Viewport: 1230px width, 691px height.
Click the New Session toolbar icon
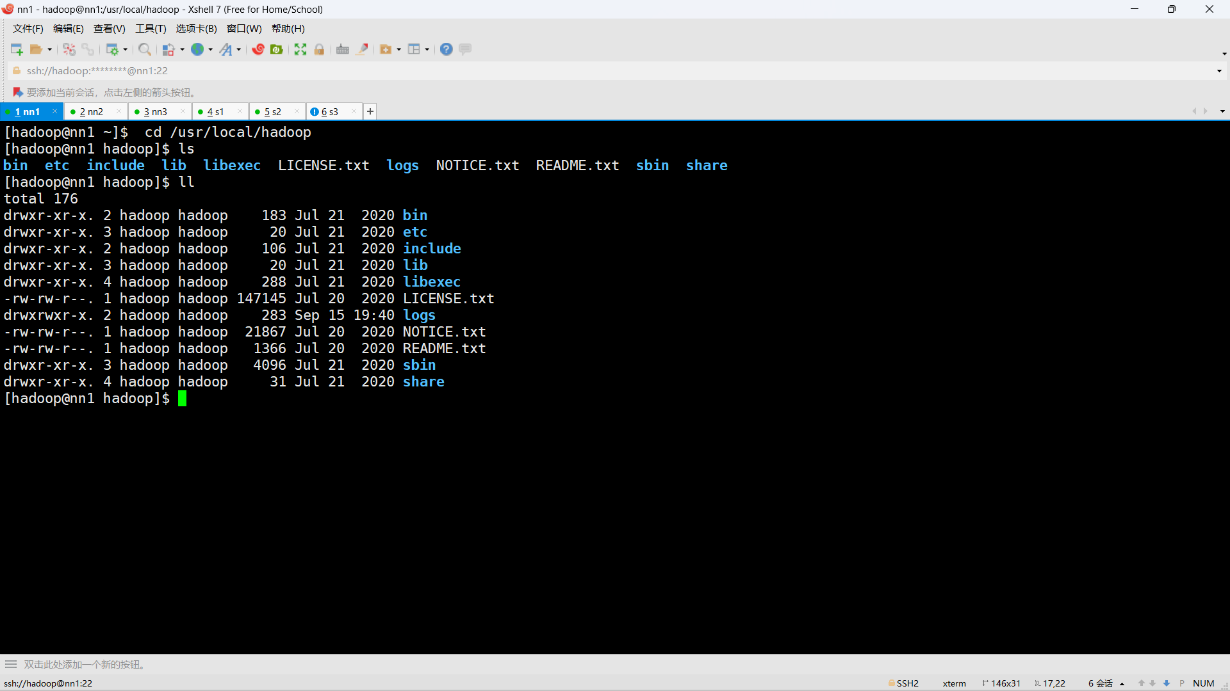[x=17, y=49]
